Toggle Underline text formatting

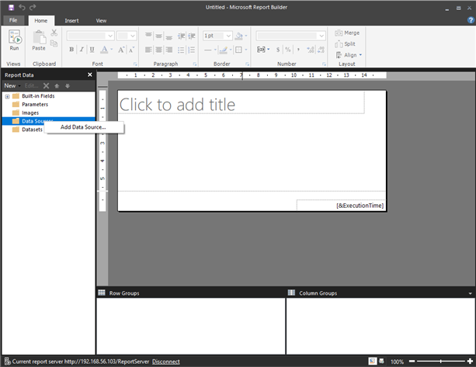click(x=92, y=50)
